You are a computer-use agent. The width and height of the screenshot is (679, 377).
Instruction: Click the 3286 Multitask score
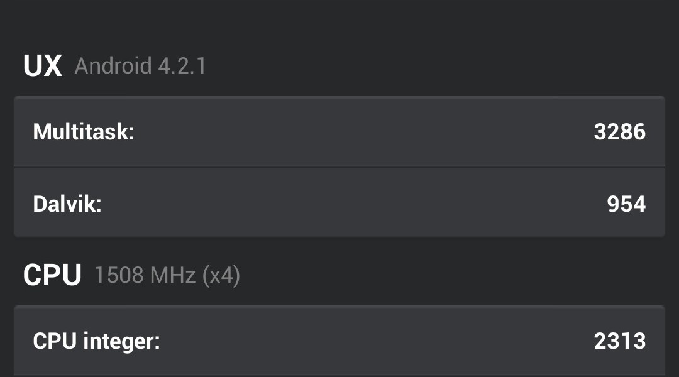[x=619, y=132]
